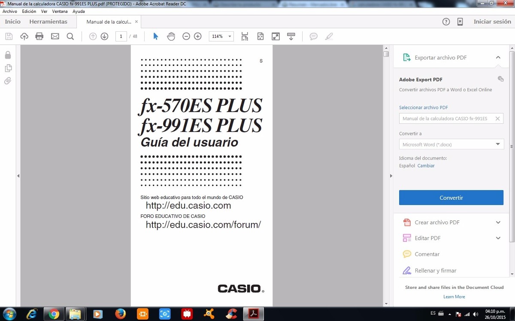Open the Edición menu
Viewport: 515px width, 321px height.
tap(29, 12)
